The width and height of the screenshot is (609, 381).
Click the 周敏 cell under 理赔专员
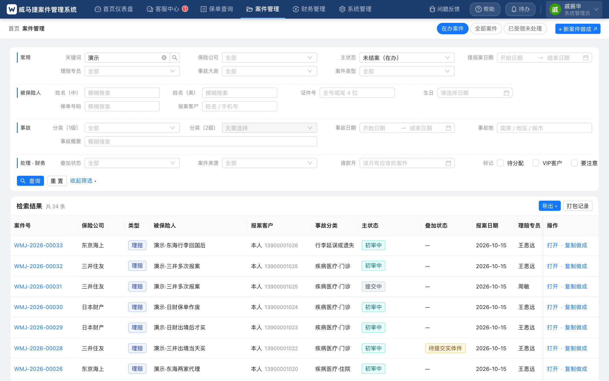point(524,286)
